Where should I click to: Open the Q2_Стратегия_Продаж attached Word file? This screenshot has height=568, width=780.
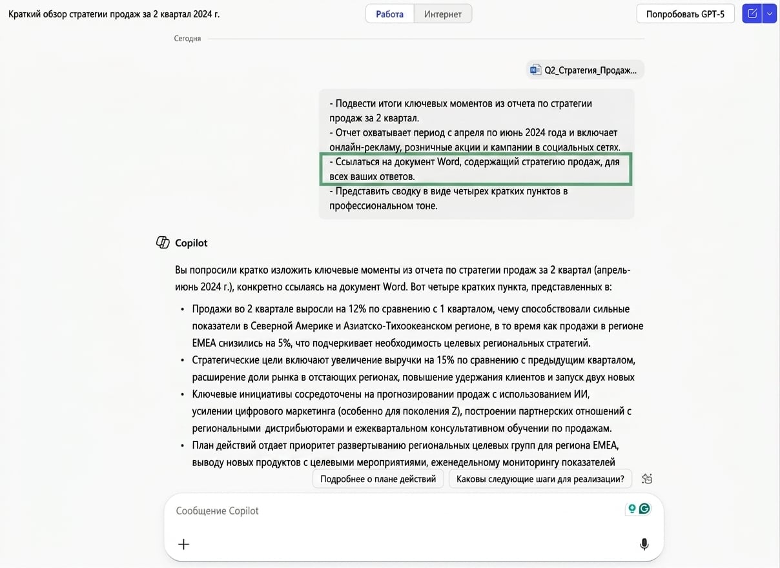coord(585,70)
